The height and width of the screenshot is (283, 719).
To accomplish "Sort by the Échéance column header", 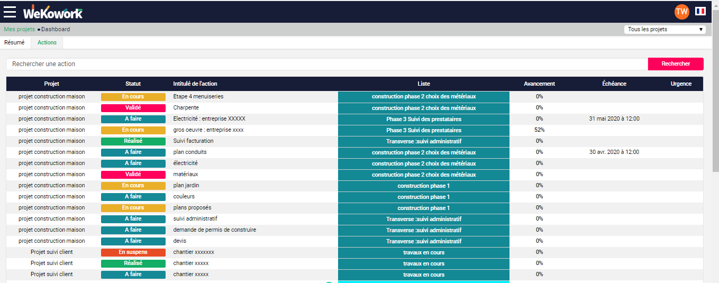I will [x=614, y=84].
